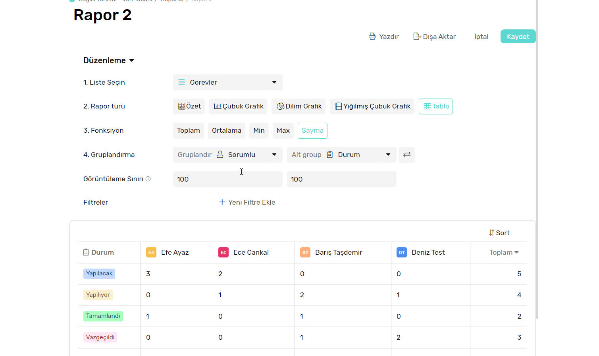Choose the Sayma function
599x356 pixels.
312,131
